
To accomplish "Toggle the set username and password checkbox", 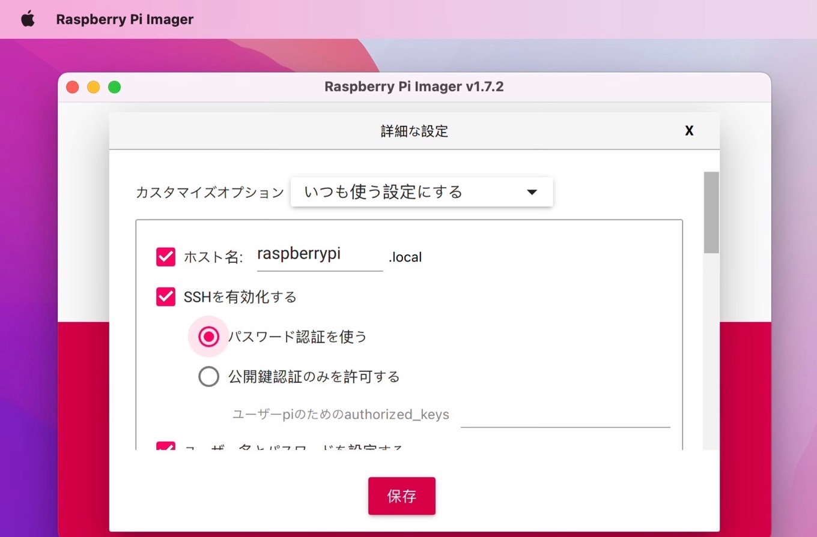I will [166, 446].
